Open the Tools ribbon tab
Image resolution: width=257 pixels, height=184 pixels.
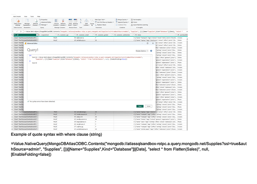tap(32, 16)
